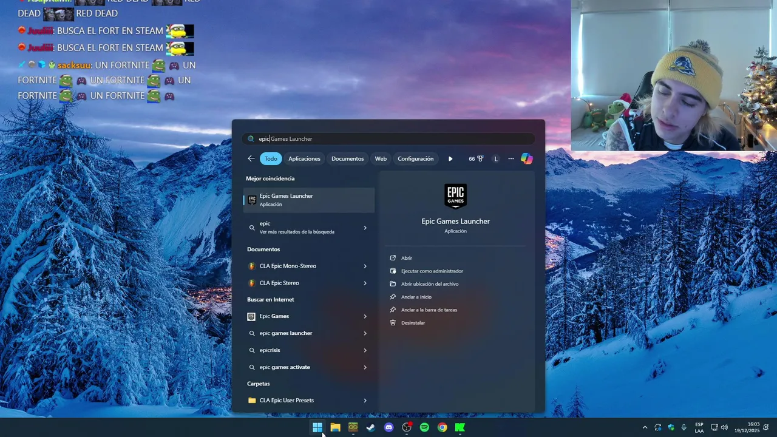The width and height of the screenshot is (777, 437).
Task: Click the 'Mejor coincidencia' heading
Action: [x=270, y=178]
